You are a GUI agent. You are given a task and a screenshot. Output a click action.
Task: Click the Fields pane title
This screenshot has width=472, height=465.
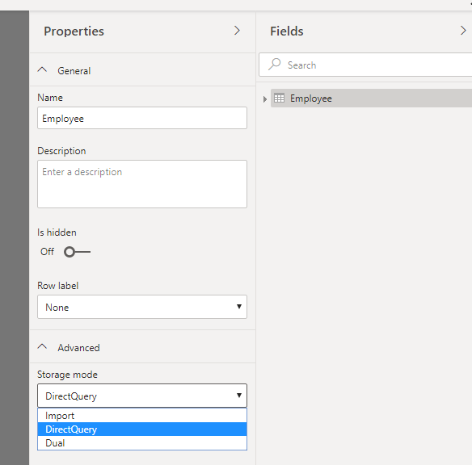(x=287, y=31)
